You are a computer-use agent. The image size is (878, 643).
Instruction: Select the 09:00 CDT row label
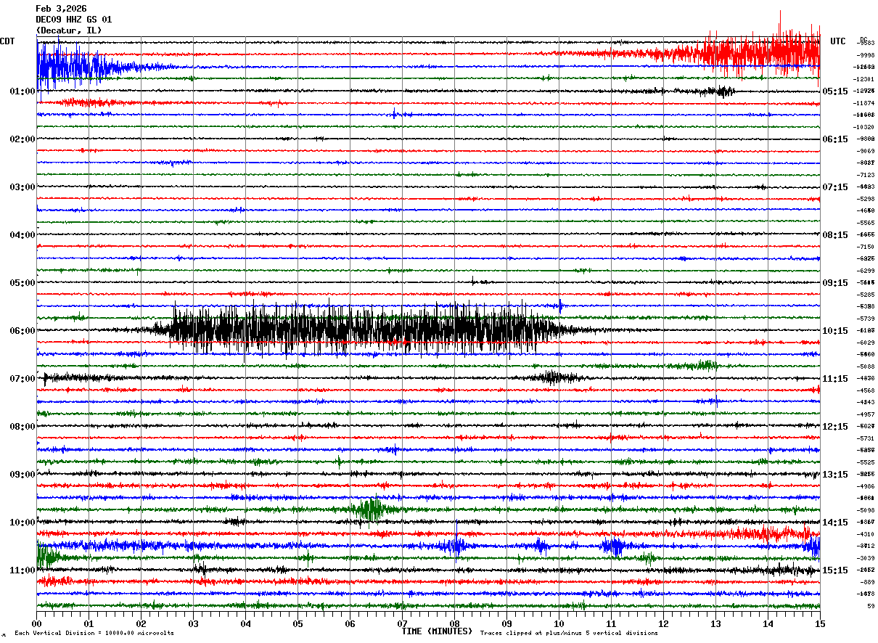[22, 475]
